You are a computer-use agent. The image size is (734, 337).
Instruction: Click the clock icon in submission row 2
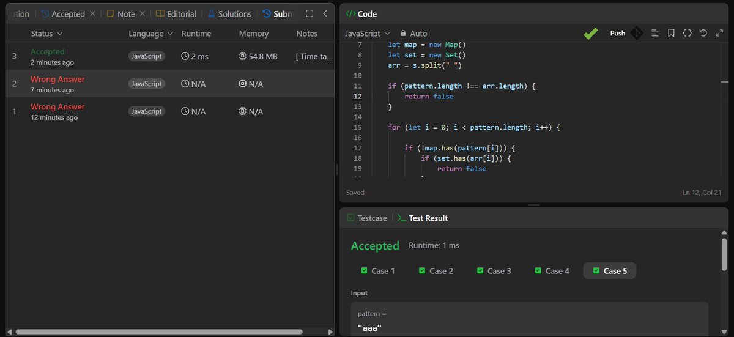tap(185, 84)
